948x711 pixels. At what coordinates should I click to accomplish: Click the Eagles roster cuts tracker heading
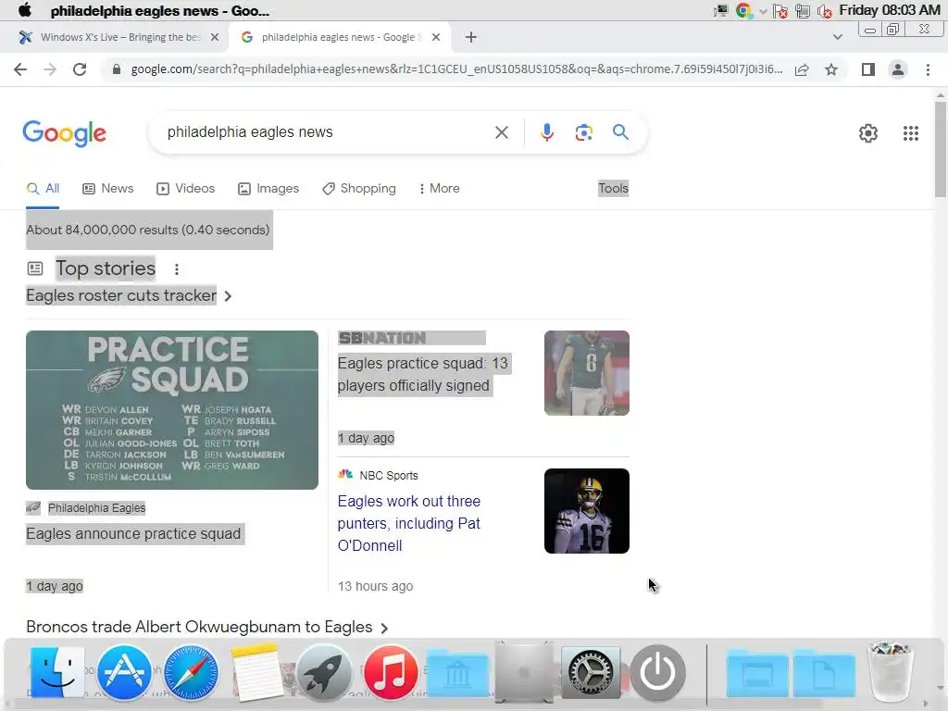click(x=121, y=295)
